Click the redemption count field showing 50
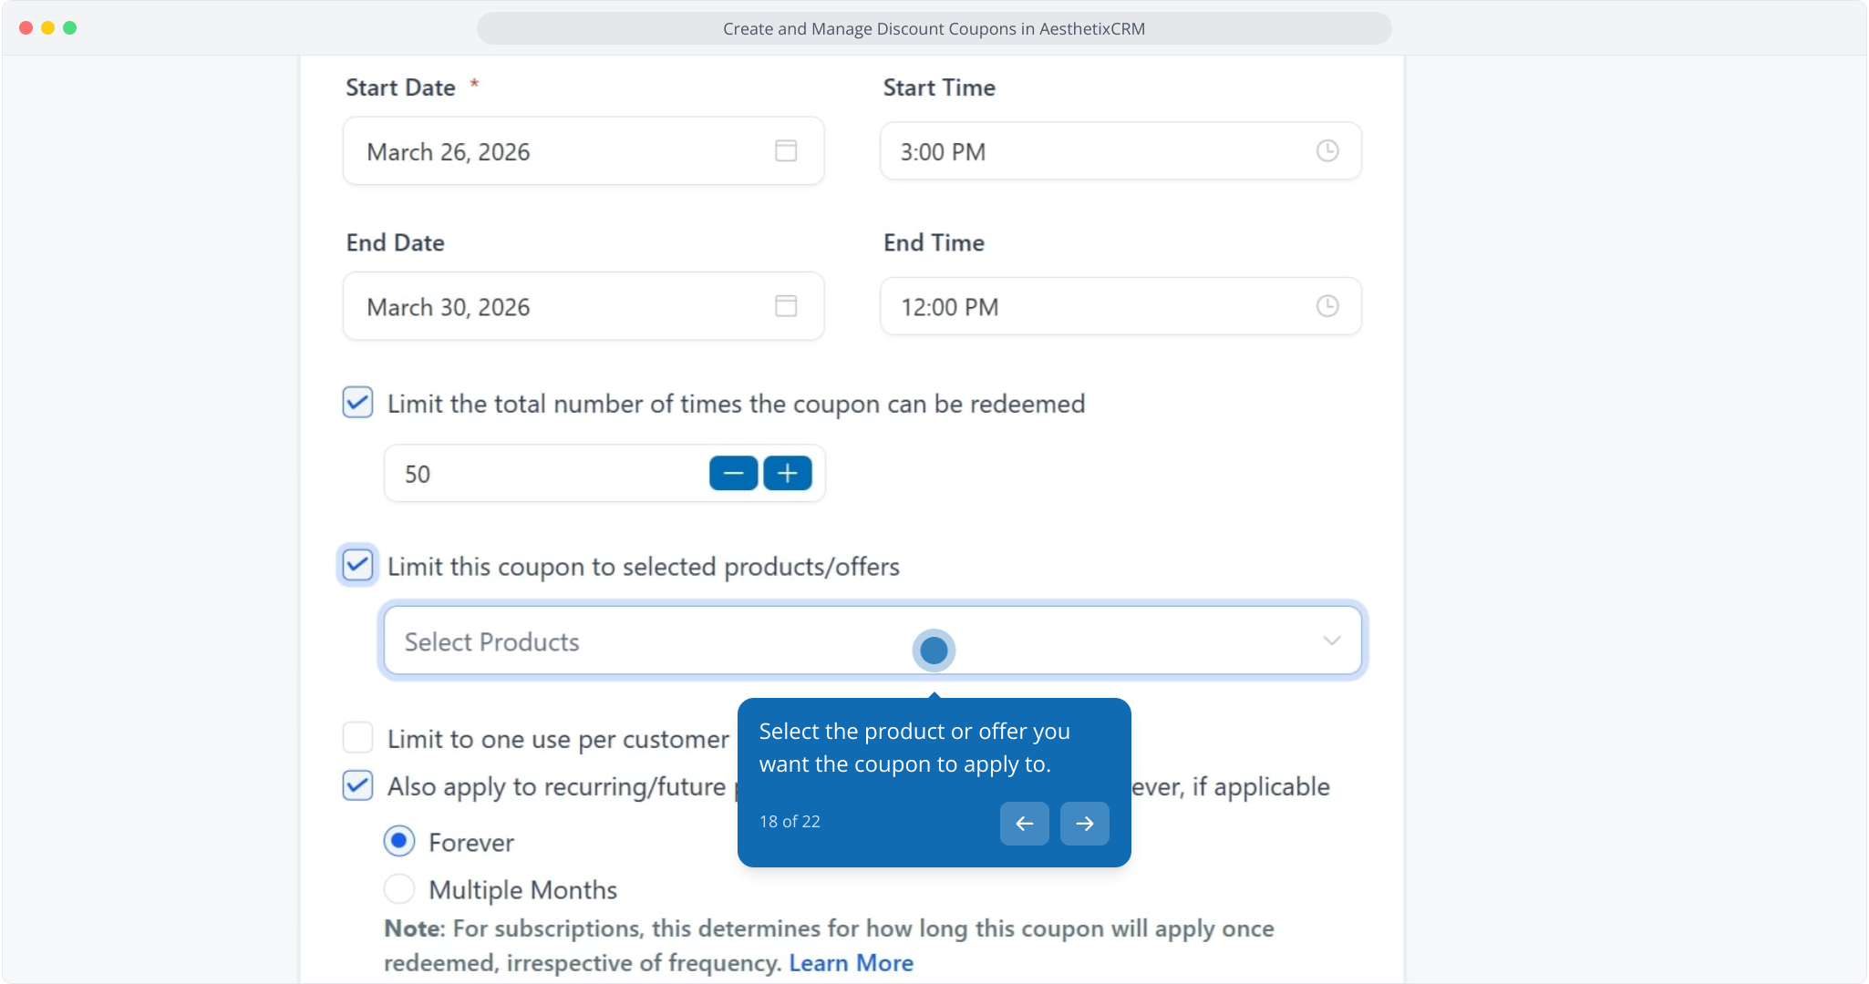1869x984 pixels. click(x=547, y=474)
